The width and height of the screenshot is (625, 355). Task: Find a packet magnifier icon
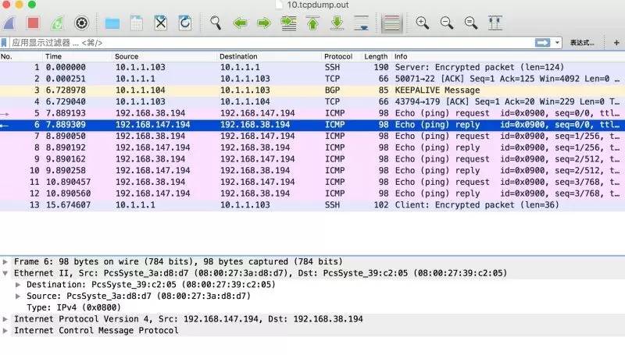[x=216, y=23]
